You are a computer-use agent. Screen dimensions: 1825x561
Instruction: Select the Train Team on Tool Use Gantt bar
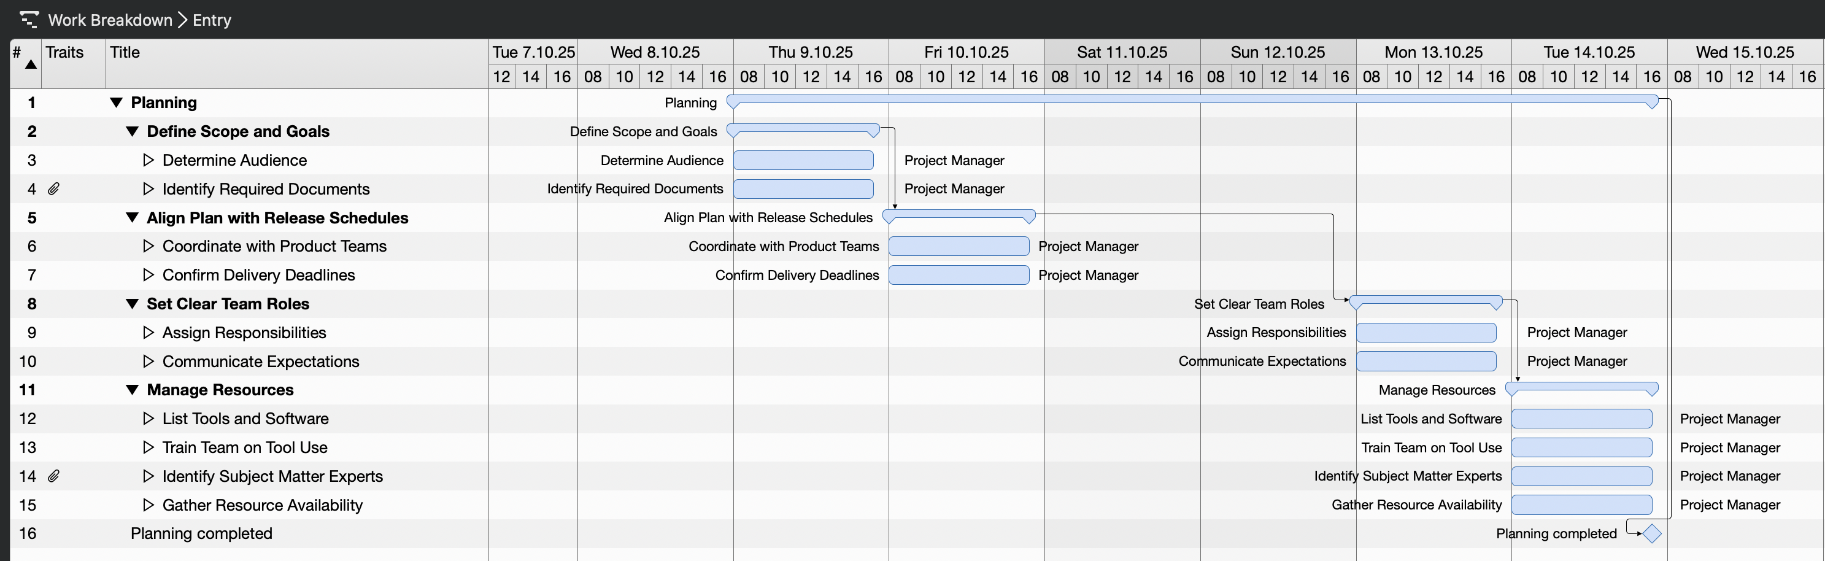tap(1582, 447)
